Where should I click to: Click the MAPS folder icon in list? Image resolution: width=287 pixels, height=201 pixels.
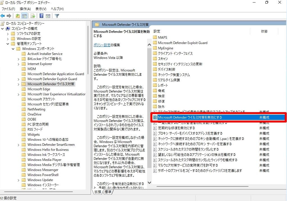pyautogui.click(x=155, y=38)
